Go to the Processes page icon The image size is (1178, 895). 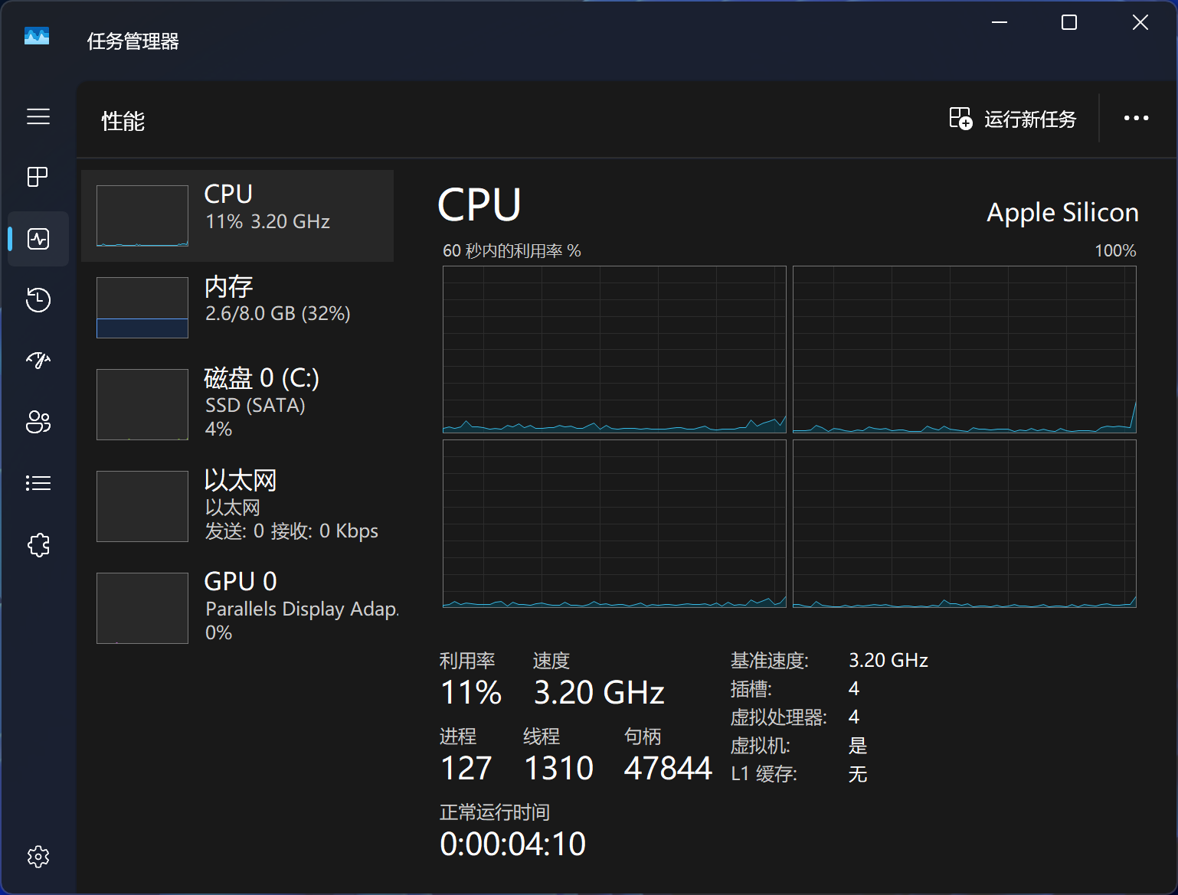pyautogui.click(x=38, y=177)
